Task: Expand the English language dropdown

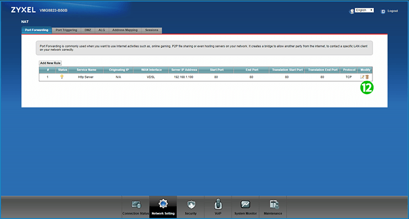Action: pos(365,10)
